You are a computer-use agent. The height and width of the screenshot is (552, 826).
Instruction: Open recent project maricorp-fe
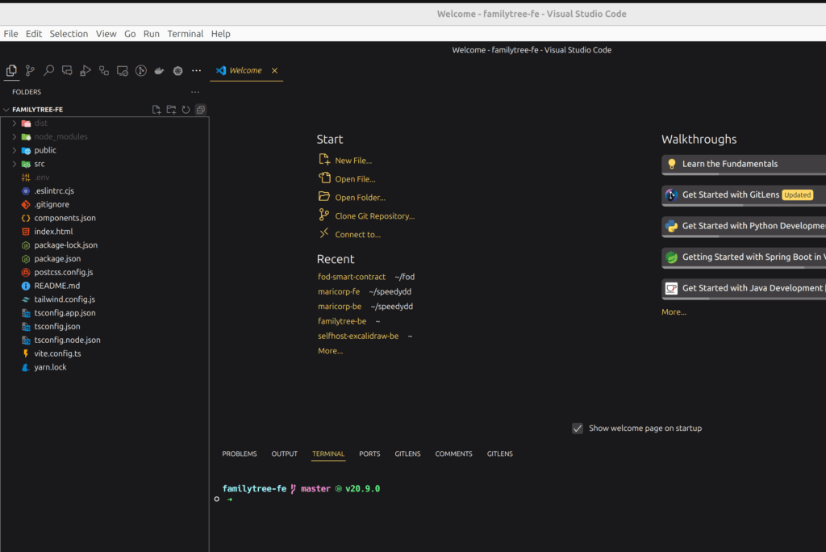(339, 291)
